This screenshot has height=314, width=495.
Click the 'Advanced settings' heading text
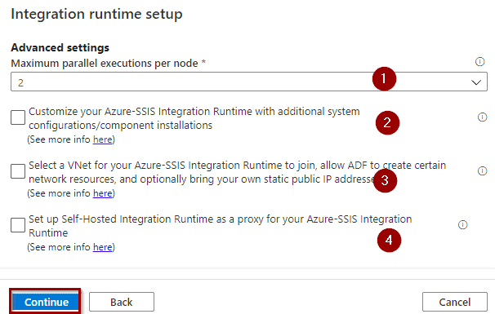[x=60, y=47]
